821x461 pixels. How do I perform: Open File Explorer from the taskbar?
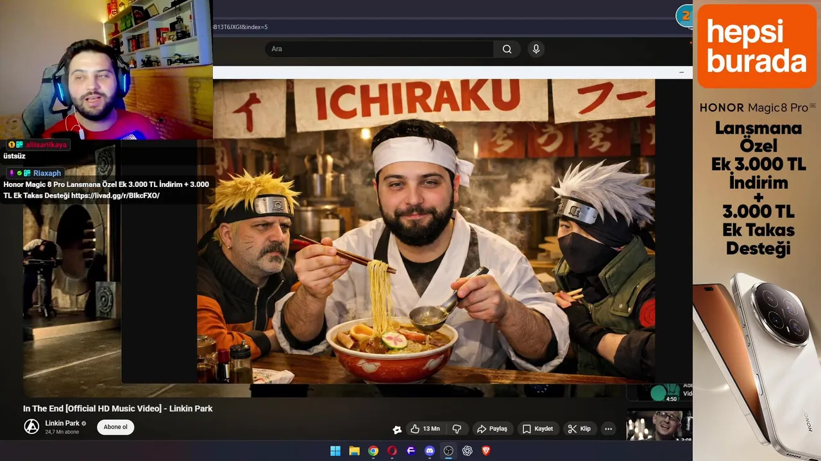[x=354, y=451]
